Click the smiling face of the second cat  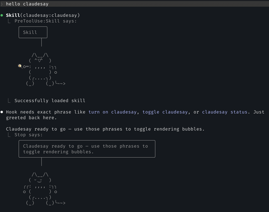(40, 180)
